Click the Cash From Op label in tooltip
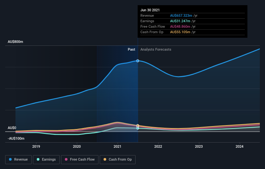 pyautogui.click(x=152, y=32)
